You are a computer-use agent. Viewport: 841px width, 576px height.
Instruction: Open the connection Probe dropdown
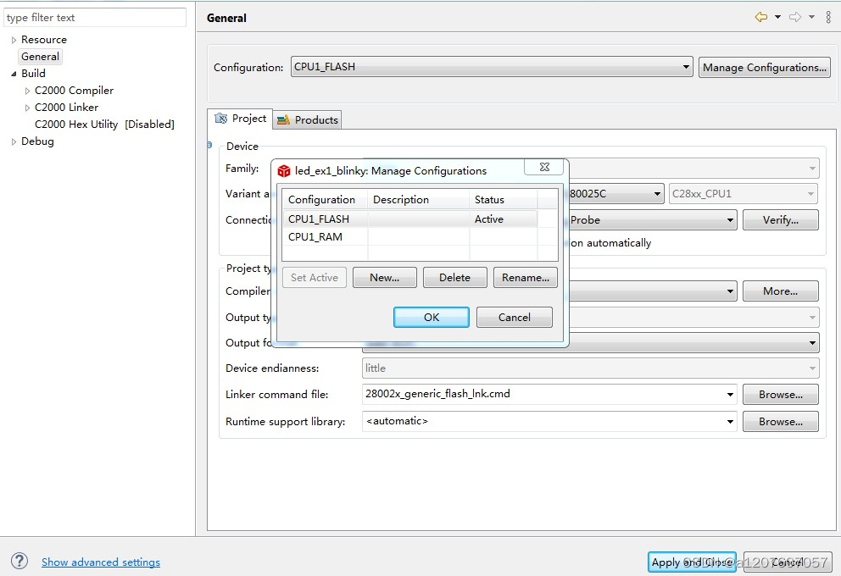point(730,220)
